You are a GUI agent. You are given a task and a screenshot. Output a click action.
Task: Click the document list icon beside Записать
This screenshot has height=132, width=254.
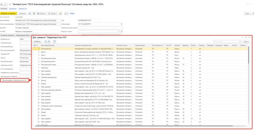[x=30, y=13]
